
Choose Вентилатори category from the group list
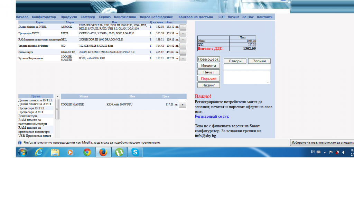[x=28, y=116]
